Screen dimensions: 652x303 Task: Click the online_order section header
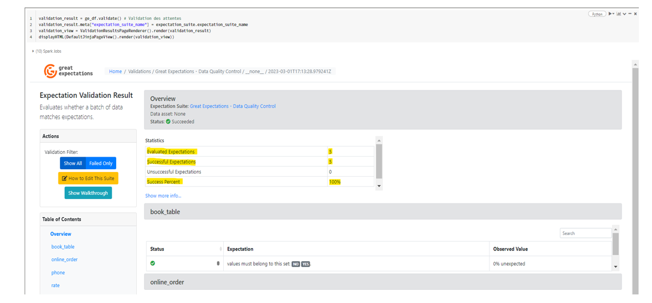(382, 282)
